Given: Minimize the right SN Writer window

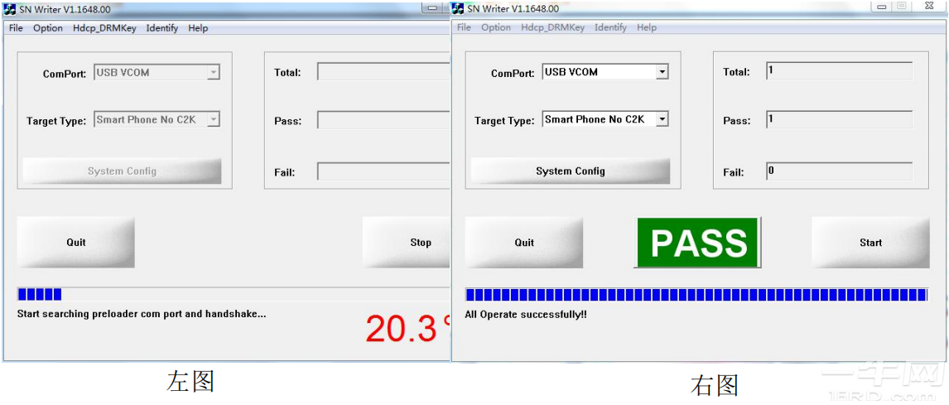Looking at the screenshot, I should coord(881,7).
